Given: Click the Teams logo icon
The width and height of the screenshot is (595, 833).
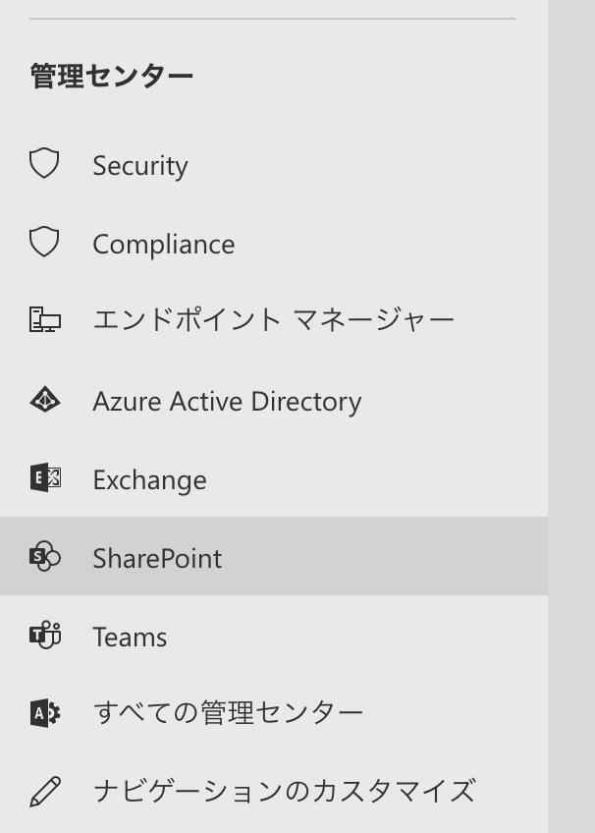Looking at the screenshot, I should pyautogui.click(x=44, y=636).
